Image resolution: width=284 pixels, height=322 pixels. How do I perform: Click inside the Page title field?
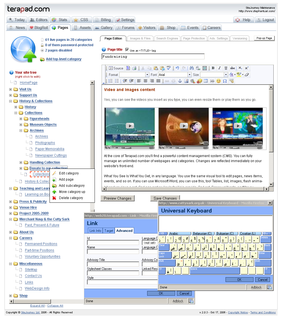point(153,57)
